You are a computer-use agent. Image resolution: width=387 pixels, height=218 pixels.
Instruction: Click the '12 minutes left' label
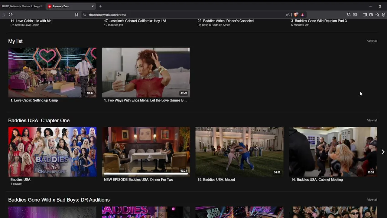tap(113, 25)
